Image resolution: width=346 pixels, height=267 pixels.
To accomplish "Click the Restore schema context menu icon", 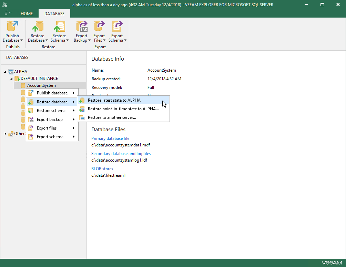I will (31, 111).
